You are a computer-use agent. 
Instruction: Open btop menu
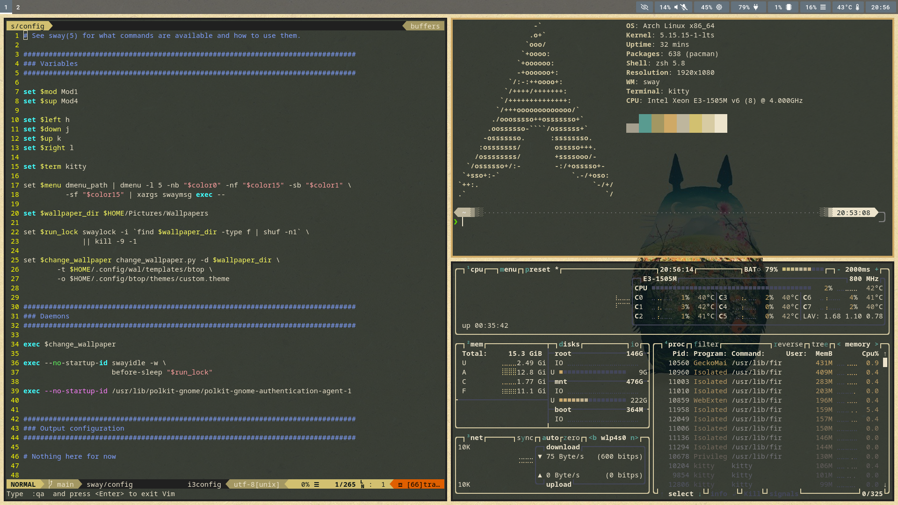pyautogui.click(x=508, y=269)
